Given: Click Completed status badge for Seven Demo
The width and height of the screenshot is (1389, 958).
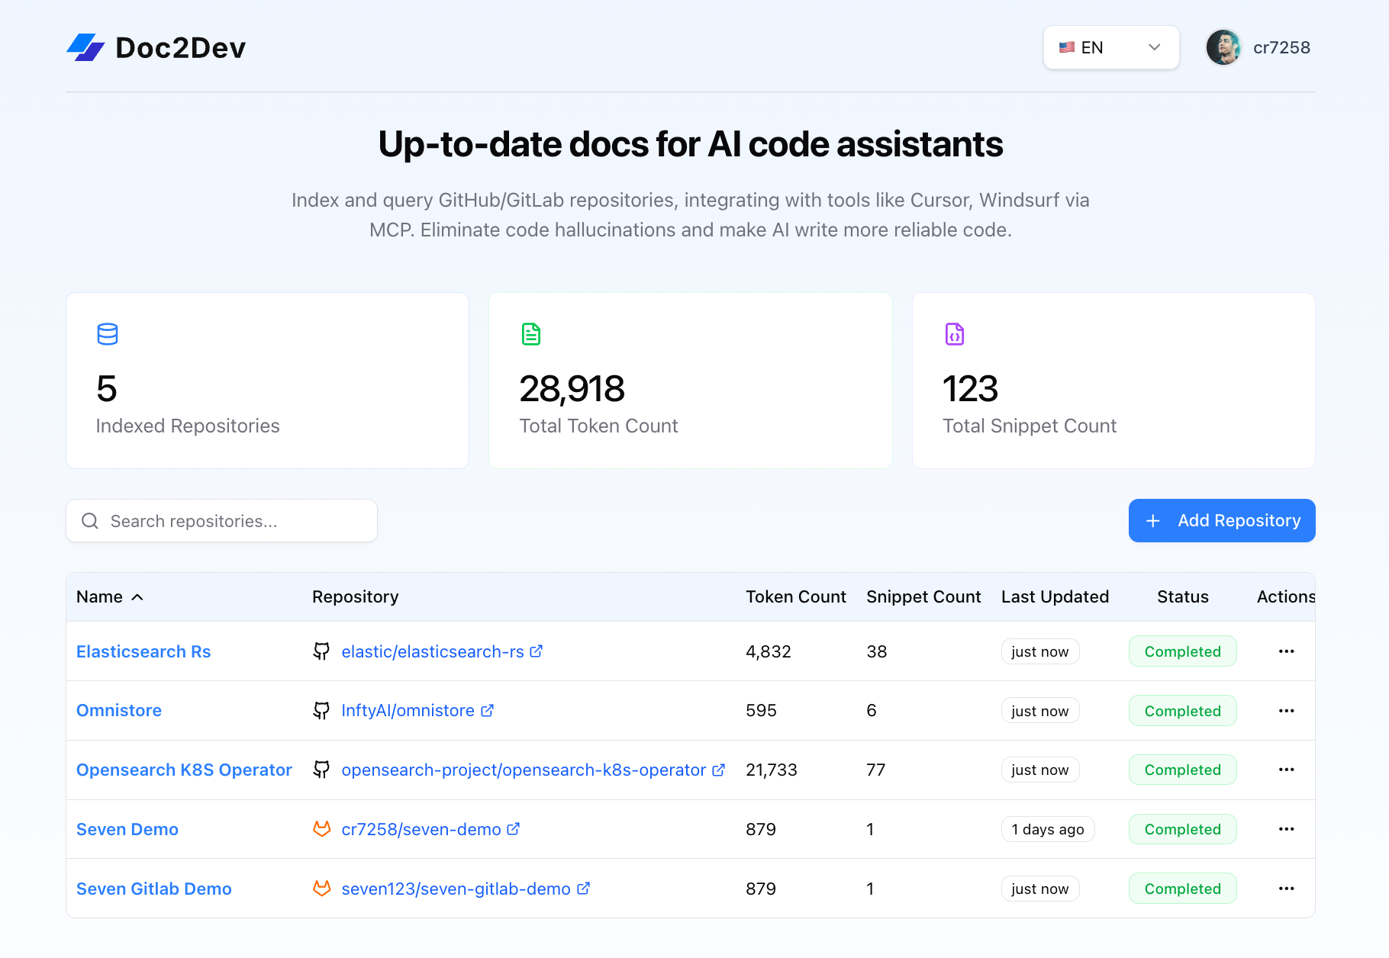Looking at the screenshot, I should (x=1182, y=829).
